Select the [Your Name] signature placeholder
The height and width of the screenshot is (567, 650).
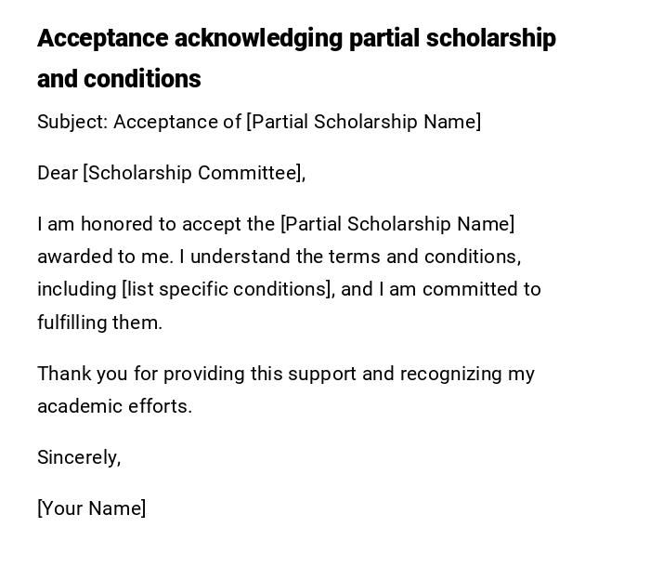pyautogui.click(x=91, y=508)
